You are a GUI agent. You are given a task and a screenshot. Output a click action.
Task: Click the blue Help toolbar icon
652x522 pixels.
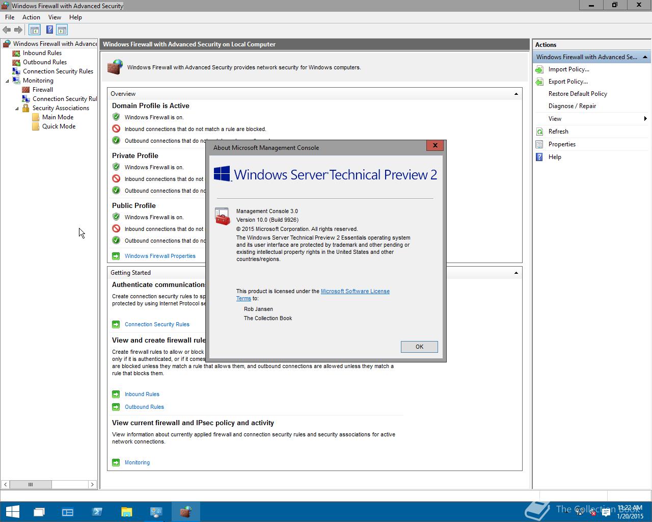point(49,30)
